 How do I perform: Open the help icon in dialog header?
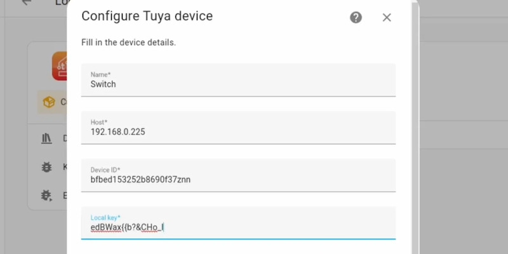(x=356, y=17)
